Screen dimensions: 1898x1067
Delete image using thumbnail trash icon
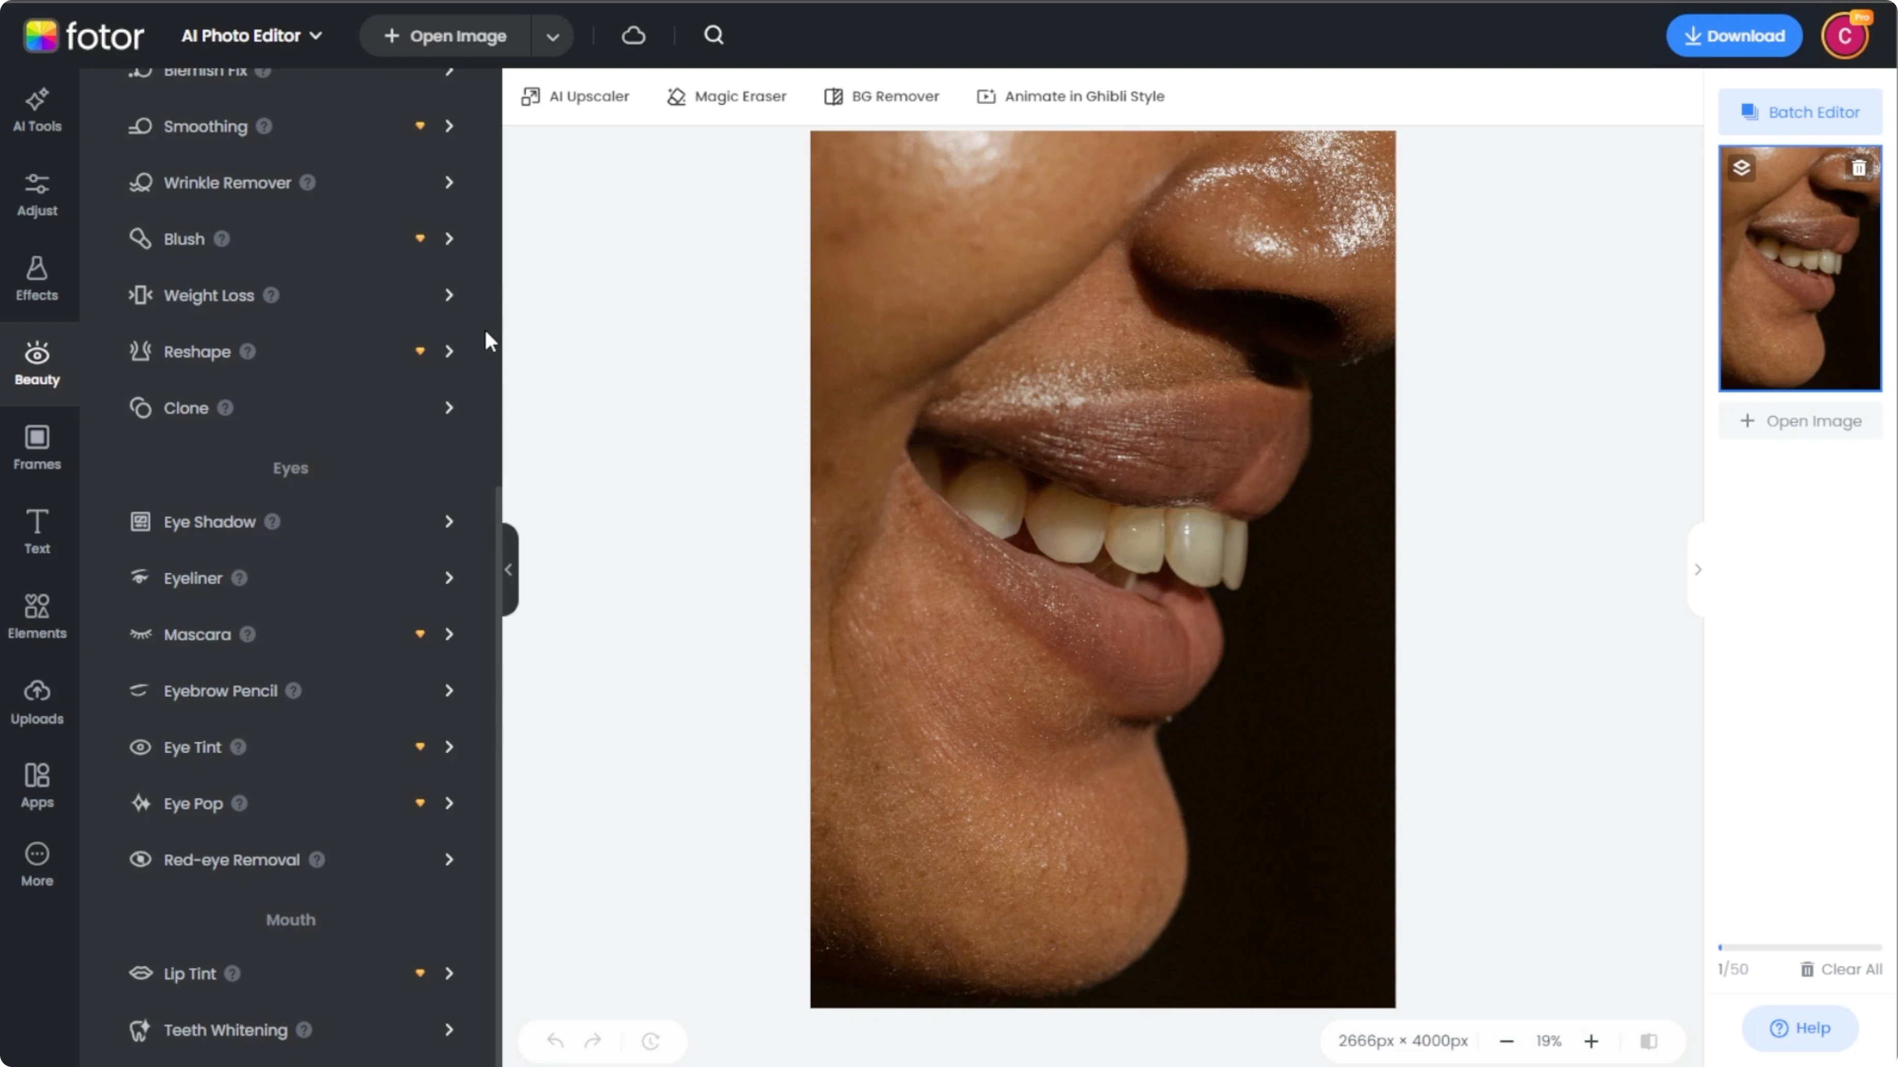pos(1859,168)
